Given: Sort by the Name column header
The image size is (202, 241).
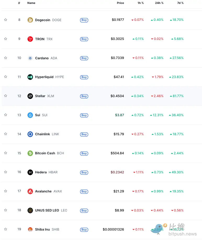Looking at the screenshot, I should click(x=31, y=3).
